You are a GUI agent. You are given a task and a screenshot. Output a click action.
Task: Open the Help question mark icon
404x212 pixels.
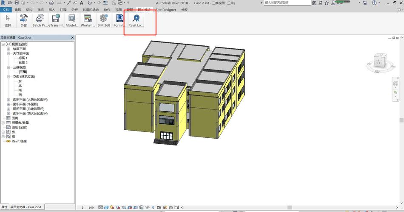374,3
